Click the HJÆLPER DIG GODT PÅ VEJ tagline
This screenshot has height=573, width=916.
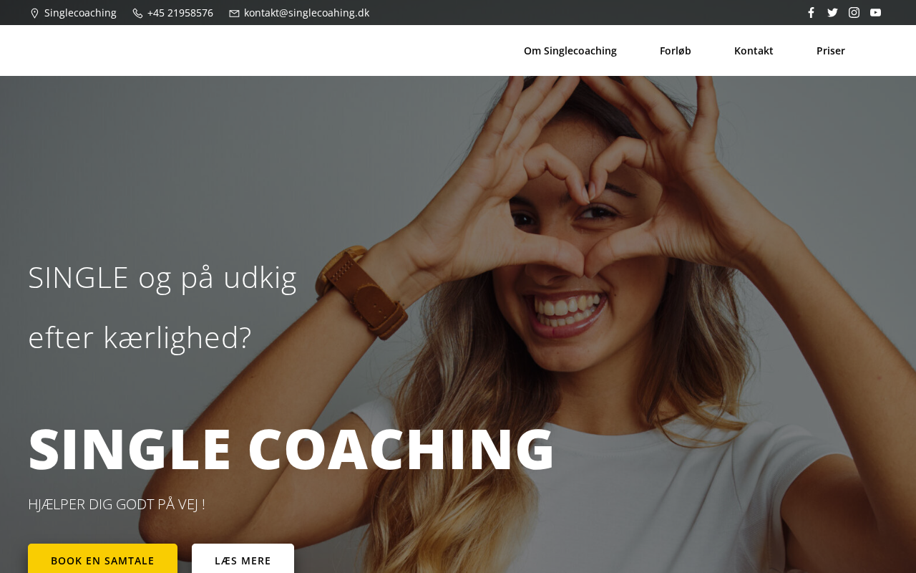tap(117, 504)
